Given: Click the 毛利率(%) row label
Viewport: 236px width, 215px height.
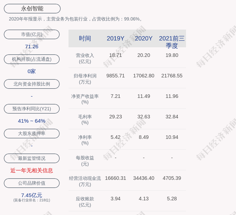Looking at the screenshot, I should (85, 120).
